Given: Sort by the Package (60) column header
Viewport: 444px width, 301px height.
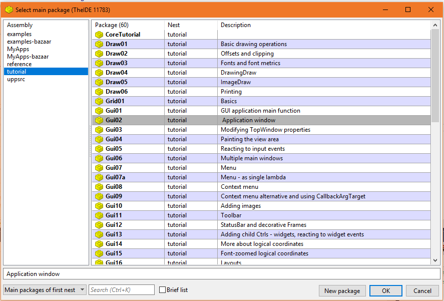Looking at the screenshot, I should click(129, 25).
